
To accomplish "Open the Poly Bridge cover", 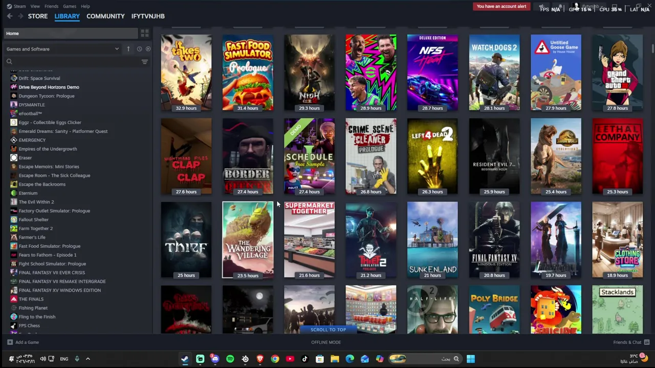I will point(494,310).
